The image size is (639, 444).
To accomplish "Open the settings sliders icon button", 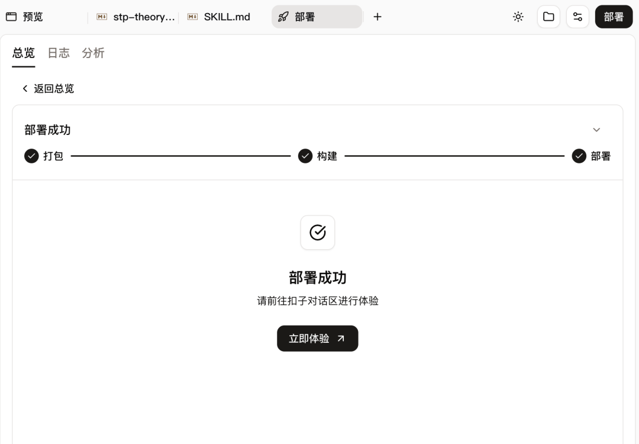I will tap(577, 17).
